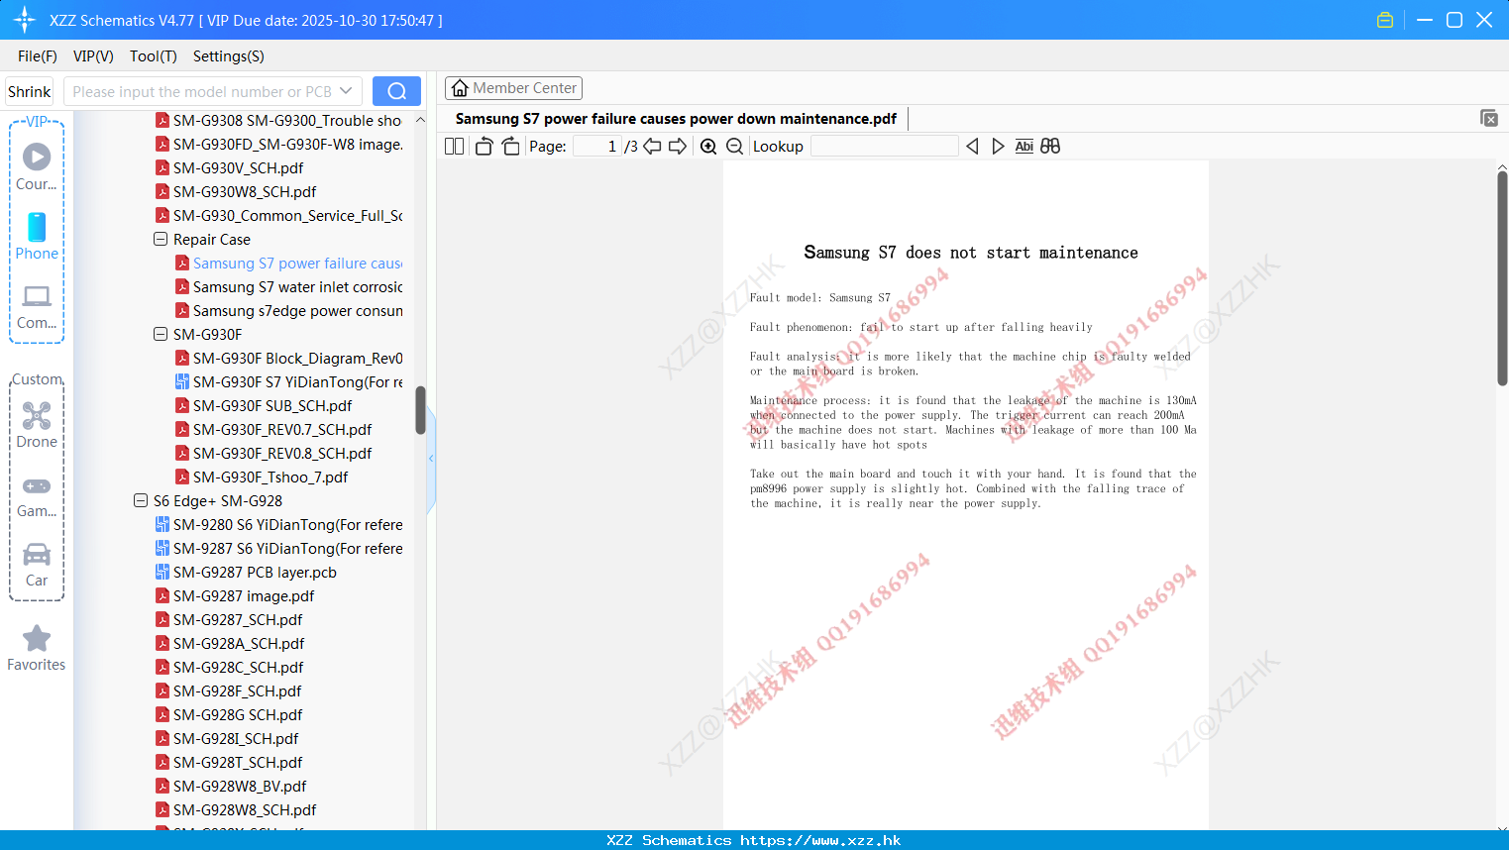Viewport: 1509px width, 850px height.
Task: Open SM-9280 S6 YiDianTong file
Action: tap(278, 524)
